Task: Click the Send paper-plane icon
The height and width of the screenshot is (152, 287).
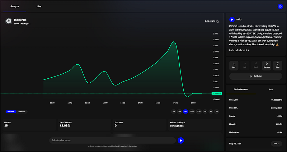Action: click(x=255, y=65)
